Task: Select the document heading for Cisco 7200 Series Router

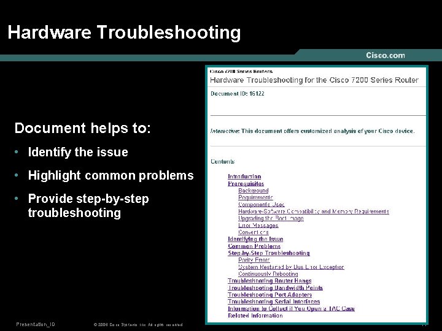Action: pyautogui.click(x=314, y=80)
